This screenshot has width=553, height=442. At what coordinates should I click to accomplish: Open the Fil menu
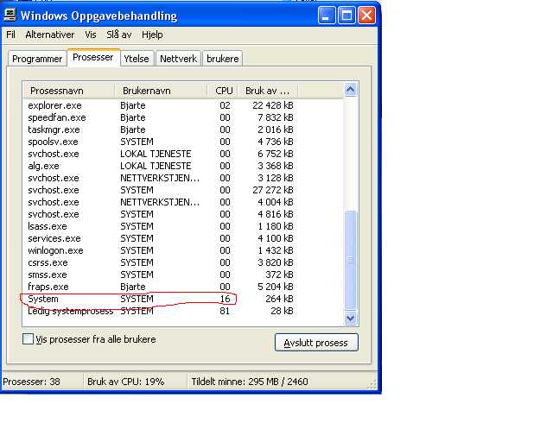click(x=10, y=35)
